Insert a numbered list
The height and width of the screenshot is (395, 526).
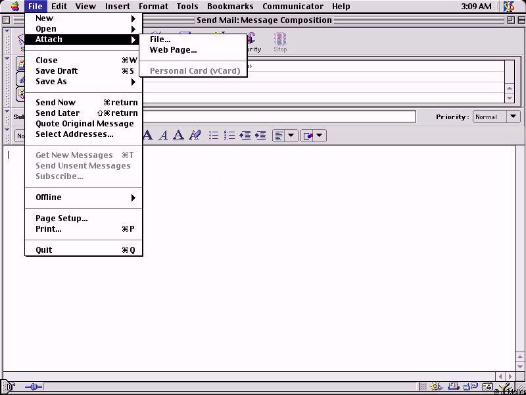coord(229,136)
